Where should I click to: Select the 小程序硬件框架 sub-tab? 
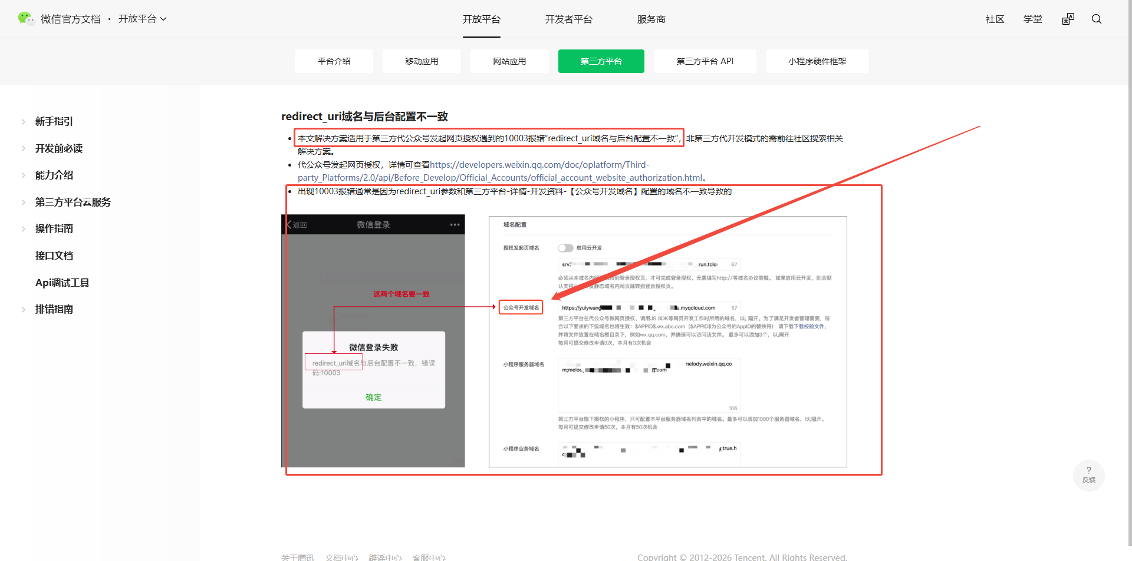(x=817, y=61)
